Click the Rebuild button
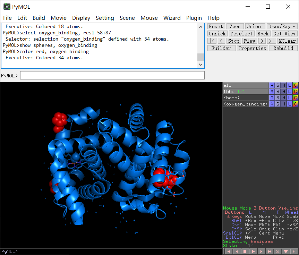Viewport: 299px width, 255px height. tap(283, 48)
